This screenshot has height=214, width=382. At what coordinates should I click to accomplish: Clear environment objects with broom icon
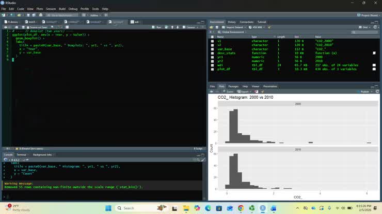pyautogui.click(x=269, y=27)
